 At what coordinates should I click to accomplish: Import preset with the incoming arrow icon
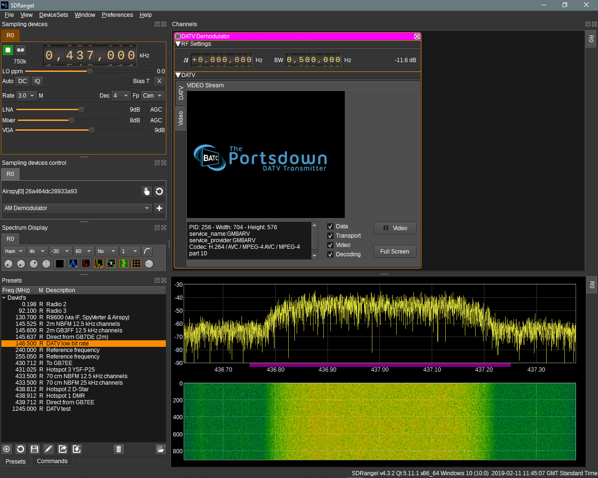pyautogui.click(x=77, y=449)
